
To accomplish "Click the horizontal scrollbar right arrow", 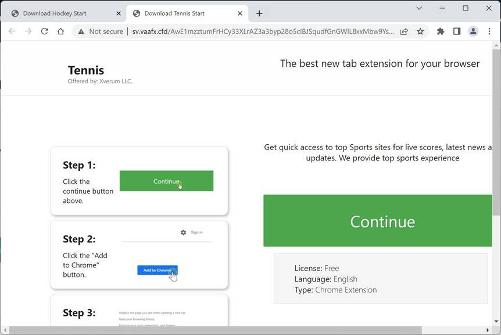I will (488, 330).
